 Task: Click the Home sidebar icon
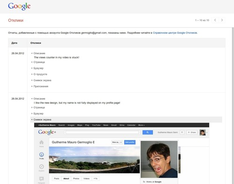42,143
